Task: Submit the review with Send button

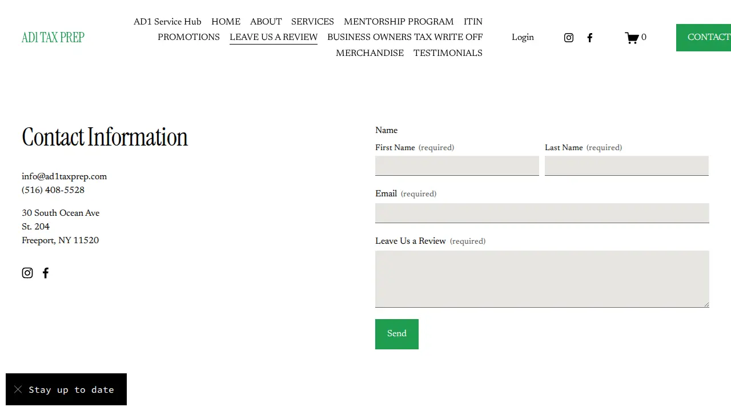Action: coord(397,334)
